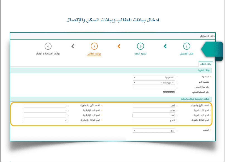The image size is (225, 162).
Task: Click the طلب التسجيل window title
Action: [x=207, y=36]
